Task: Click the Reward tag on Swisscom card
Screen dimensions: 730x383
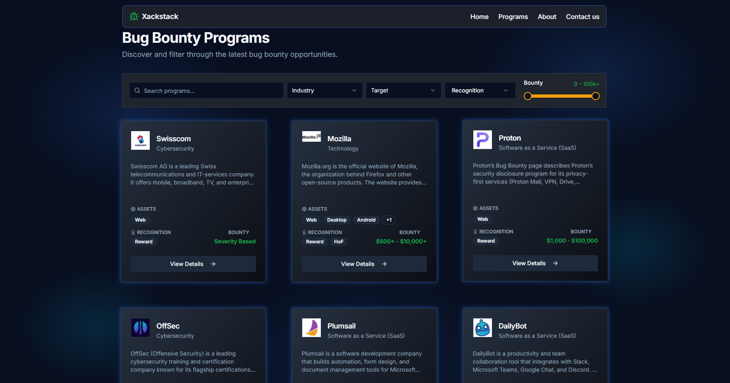Action: tap(144, 242)
